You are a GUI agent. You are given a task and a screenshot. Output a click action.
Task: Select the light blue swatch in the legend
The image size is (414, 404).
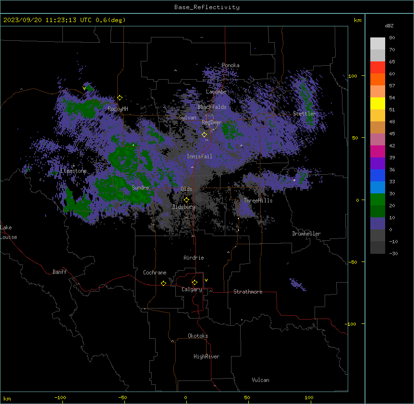point(377,188)
